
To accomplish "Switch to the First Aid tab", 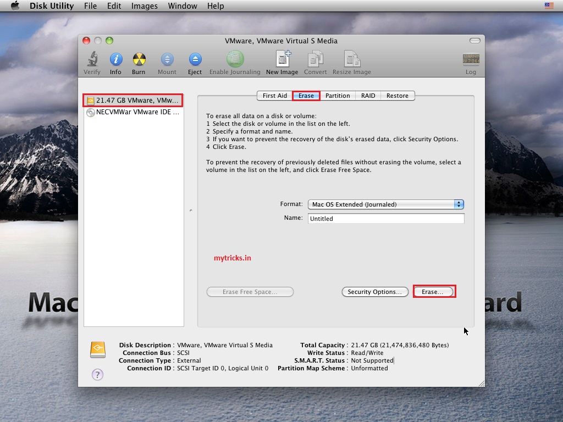I will coord(275,96).
